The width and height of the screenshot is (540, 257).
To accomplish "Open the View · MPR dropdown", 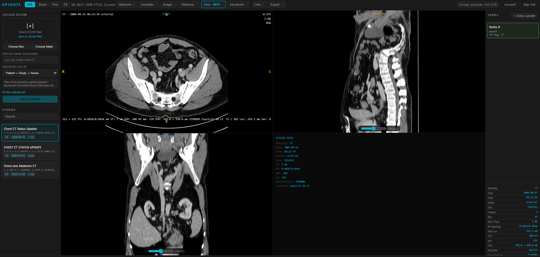I will point(213,4).
